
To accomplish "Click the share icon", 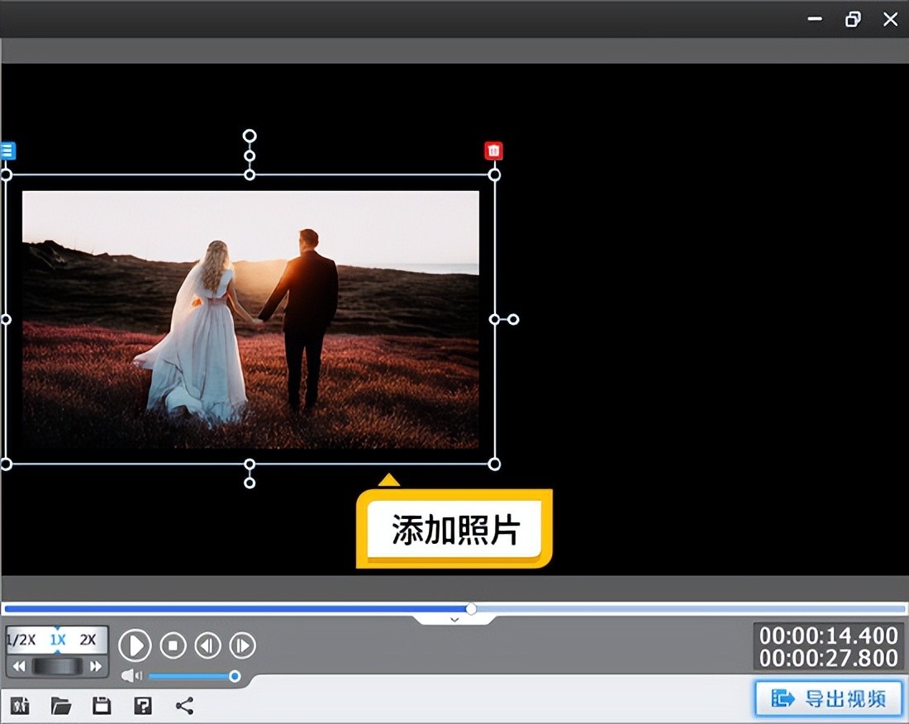I will click(x=185, y=705).
